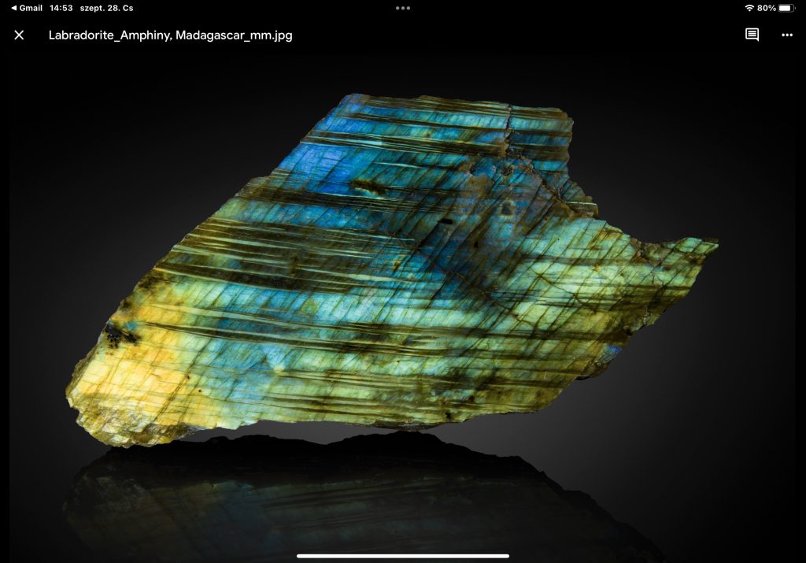Close the image preview with the X
This screenshot has width=806, height=563.
[19, 35]
